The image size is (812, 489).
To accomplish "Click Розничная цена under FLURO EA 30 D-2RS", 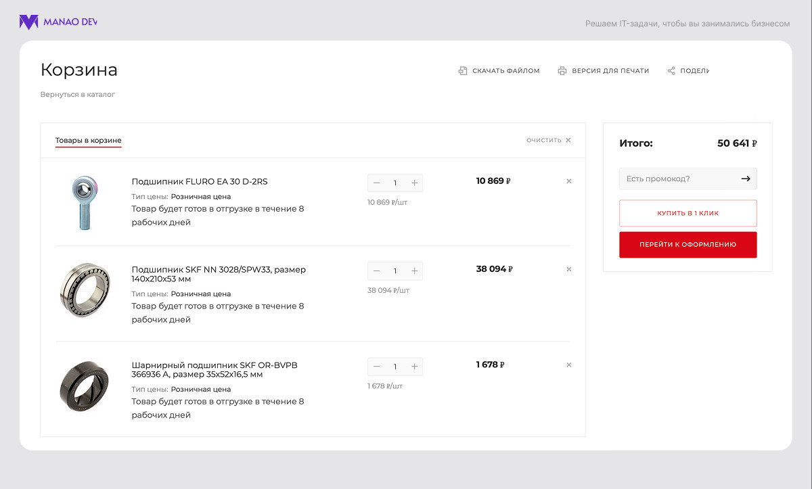I will [201, 197].
